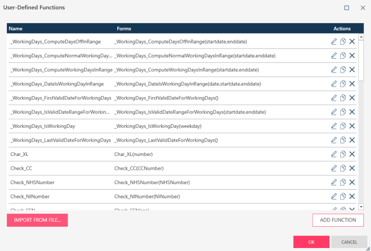Image resolution: width=371 pixels, height=251 pixels.
Task: Copy the _WorkingDays_IsValidDateRangeForWorkingDays function
Action: (343, 112)
